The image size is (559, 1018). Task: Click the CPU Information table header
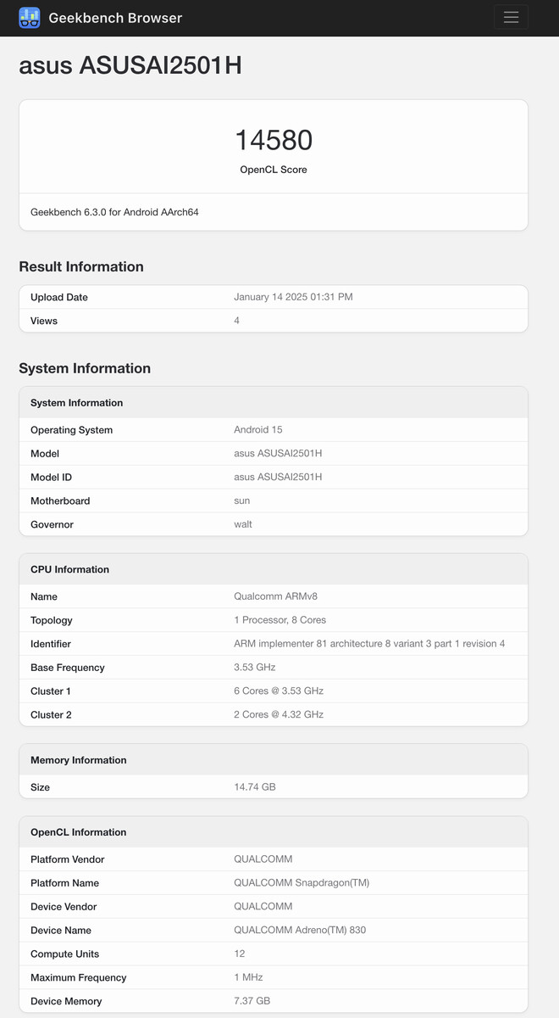coord(274,569)
